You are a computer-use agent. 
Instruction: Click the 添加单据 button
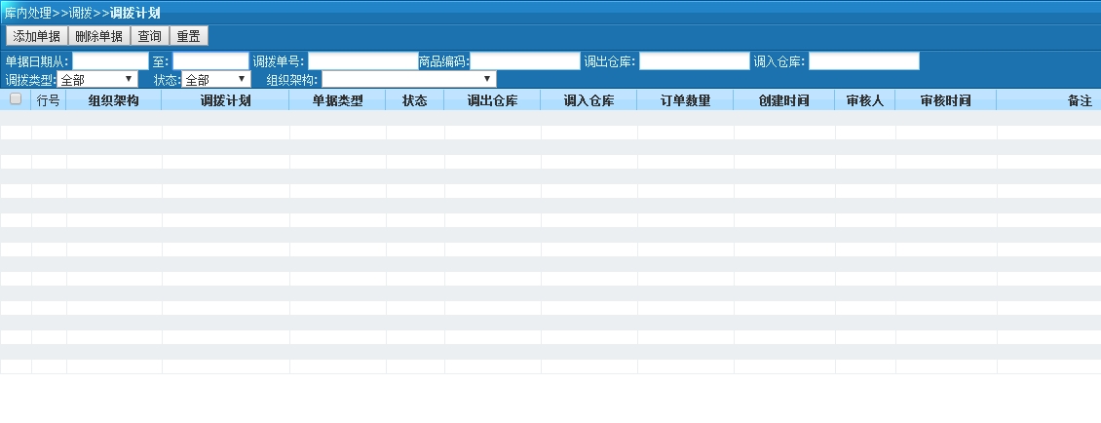[36, 36]
